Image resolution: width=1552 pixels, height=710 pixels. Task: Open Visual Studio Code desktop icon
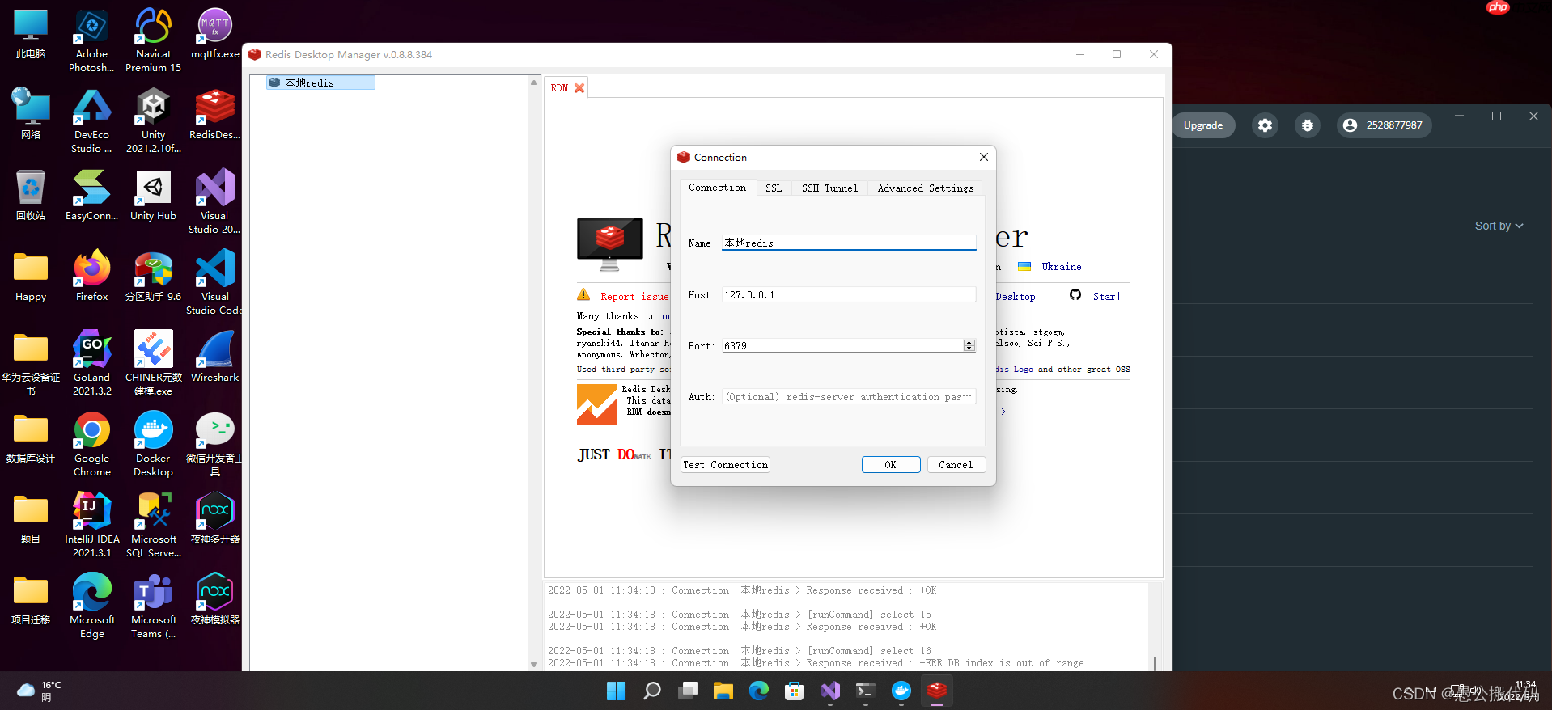pos(214,283)
